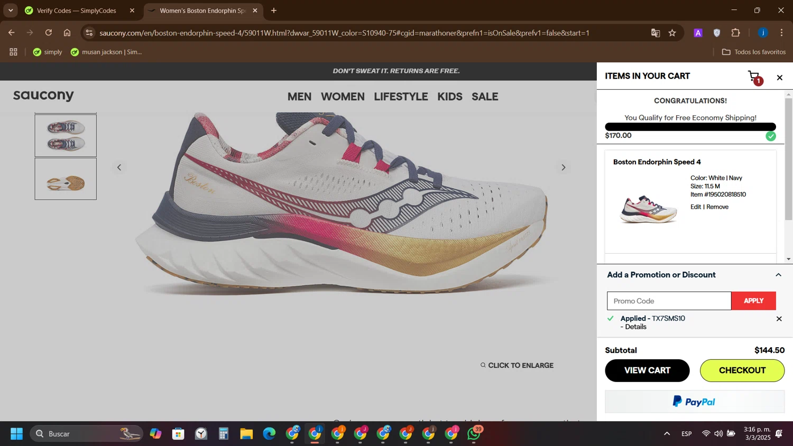Screen dimensions: 793x446
Task: Select shoe sole thumbnail
Action: tap(66, 179)
